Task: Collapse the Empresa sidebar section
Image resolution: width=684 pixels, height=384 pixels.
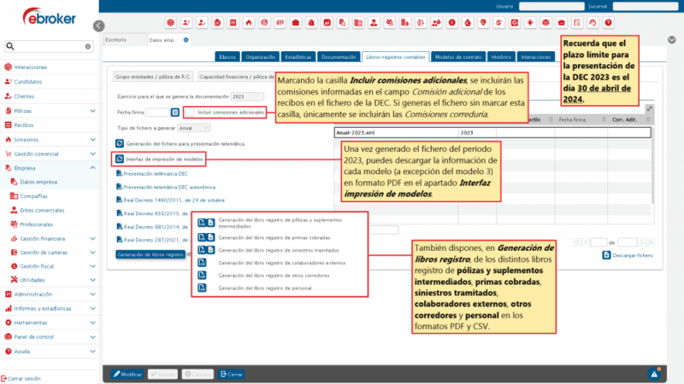Action: [x=92, y=167]
